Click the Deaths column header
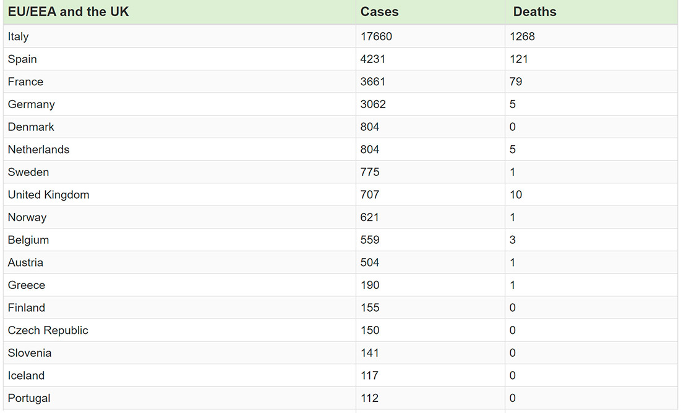The height and width of the screenshot is (413, 681). tap(534, 11)
